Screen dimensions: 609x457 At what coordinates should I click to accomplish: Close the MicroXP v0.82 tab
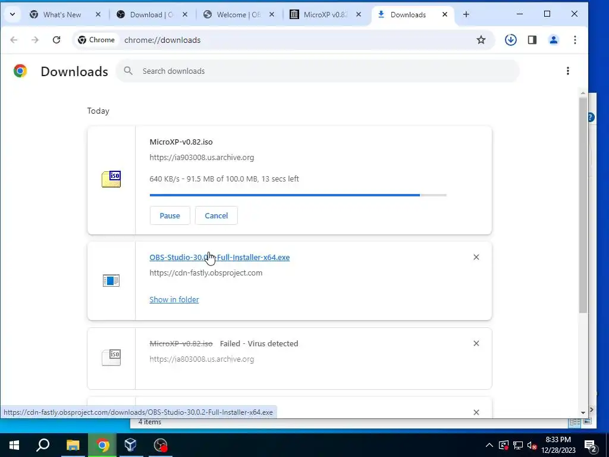pos(359,14)
